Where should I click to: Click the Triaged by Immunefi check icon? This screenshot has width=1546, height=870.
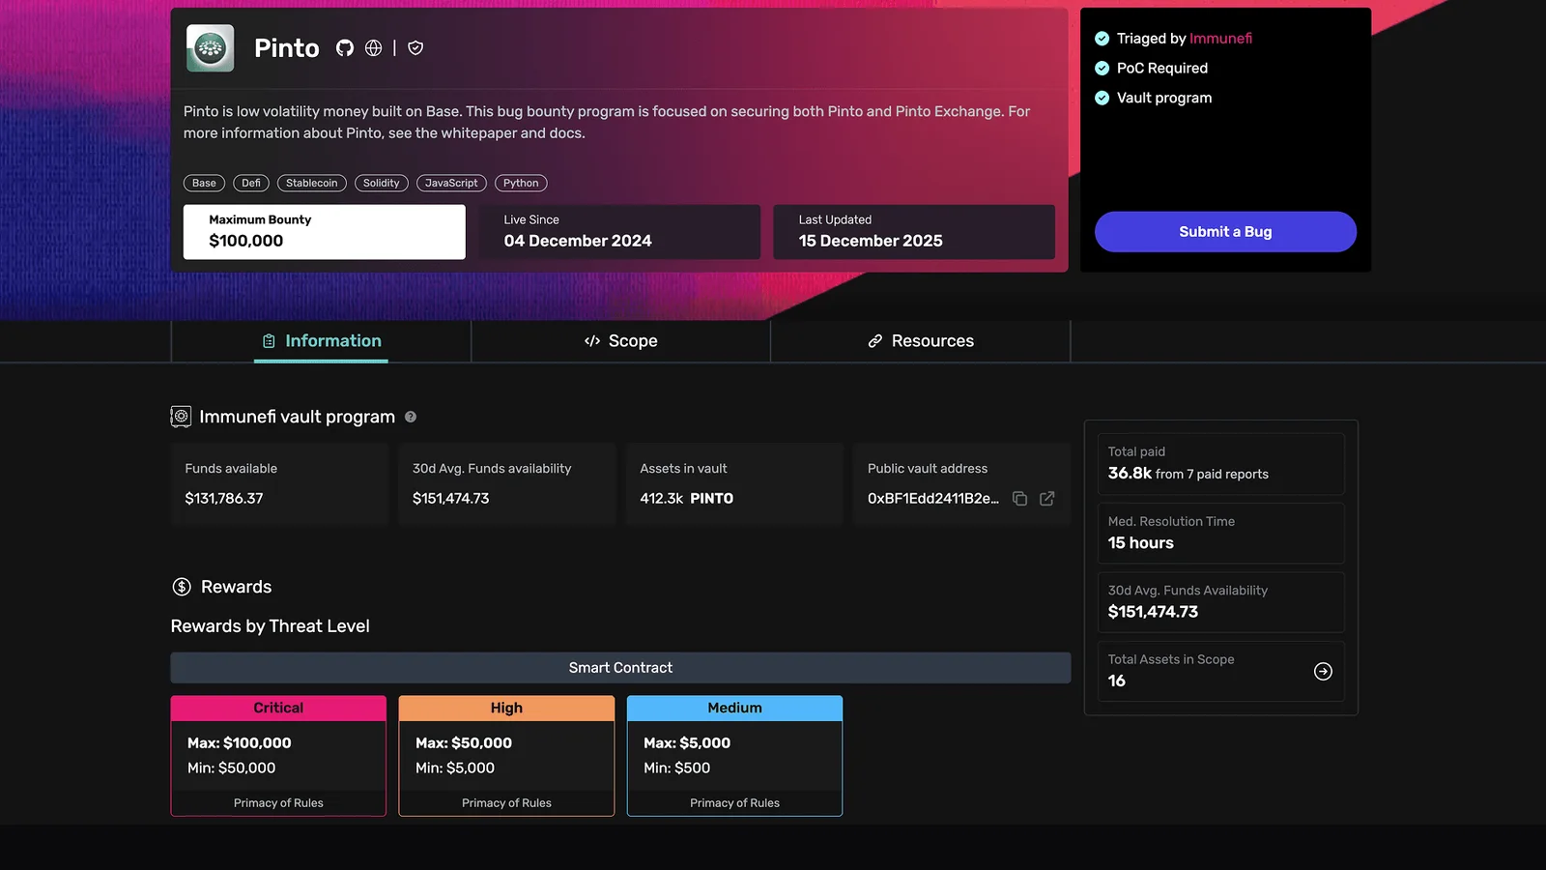pyautogui.click(x=1102, y=39)
